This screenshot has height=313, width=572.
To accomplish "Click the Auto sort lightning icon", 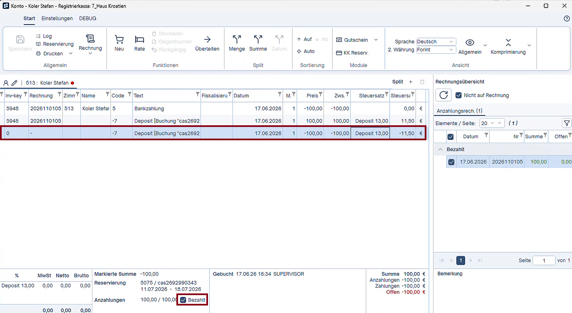I will [299, 51].
